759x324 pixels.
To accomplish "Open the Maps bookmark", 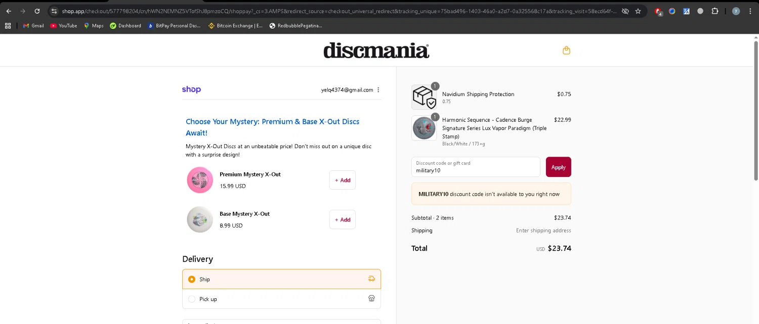I will (94, 26).
